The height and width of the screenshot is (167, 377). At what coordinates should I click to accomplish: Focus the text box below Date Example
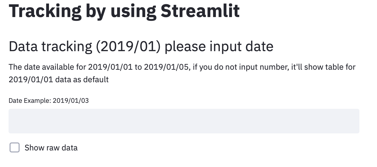[x=183, y=121]
